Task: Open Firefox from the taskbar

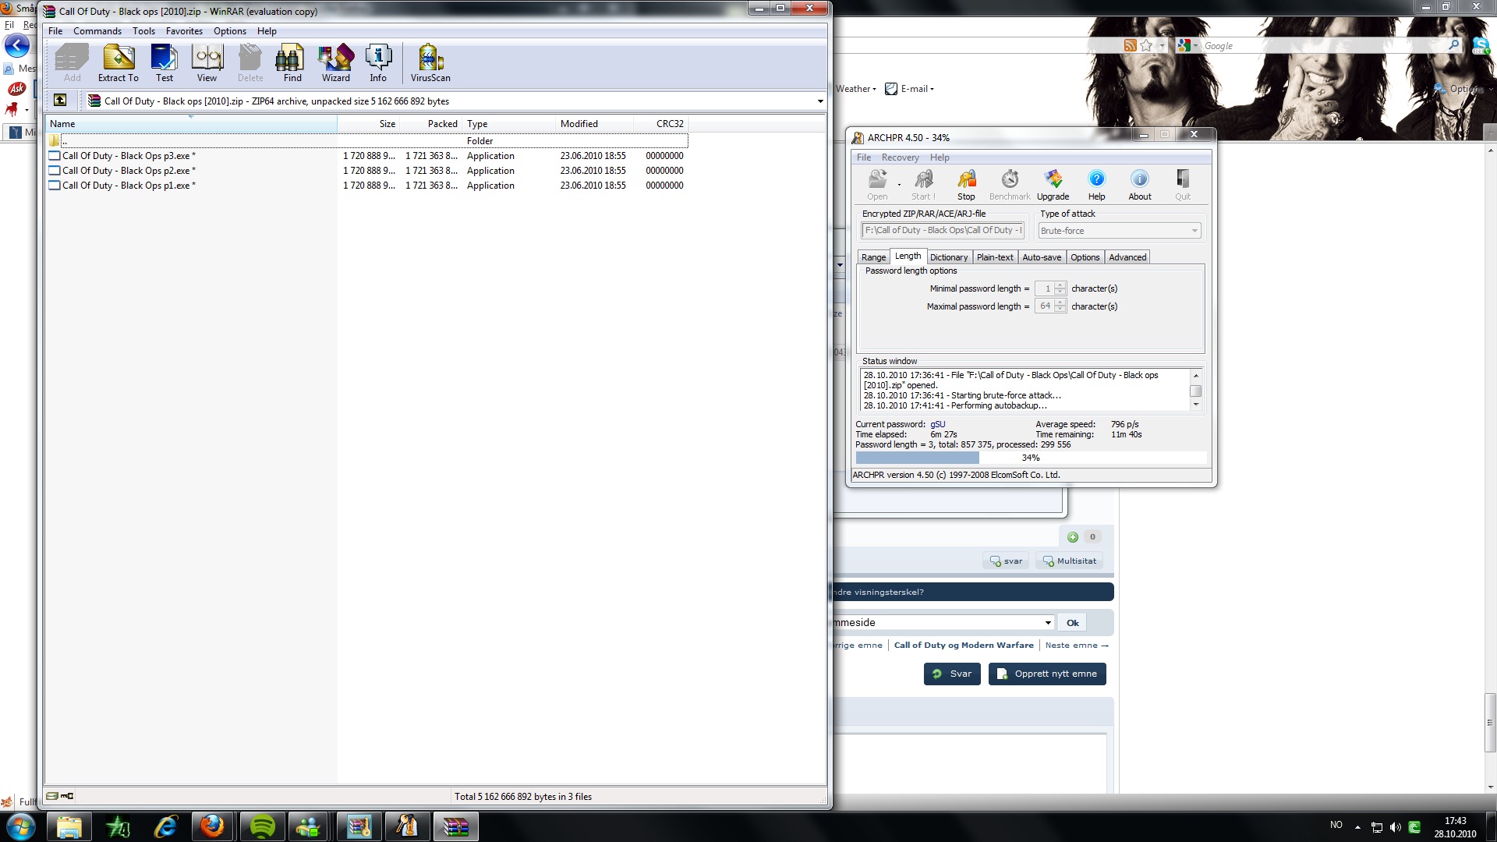Action: click(212, 826)
